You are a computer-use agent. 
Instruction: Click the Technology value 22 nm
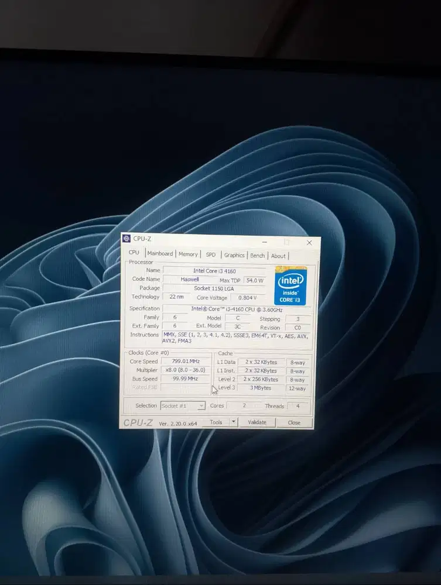pos(177,297)
